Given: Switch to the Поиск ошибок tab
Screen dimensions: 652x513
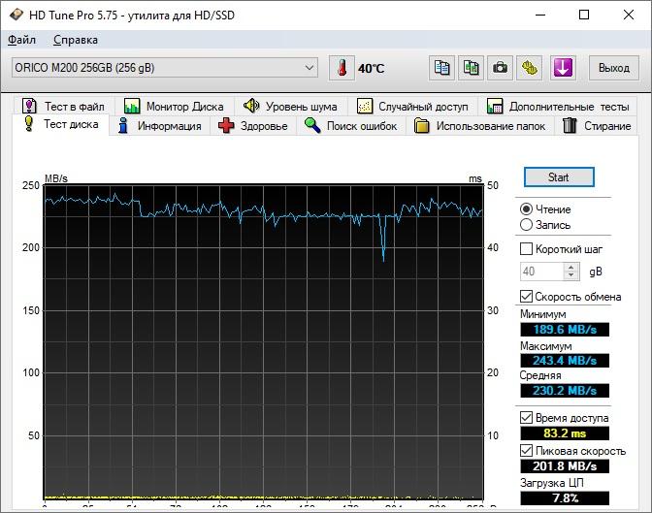Looking at the screenshot, I should tap(351, 126).
